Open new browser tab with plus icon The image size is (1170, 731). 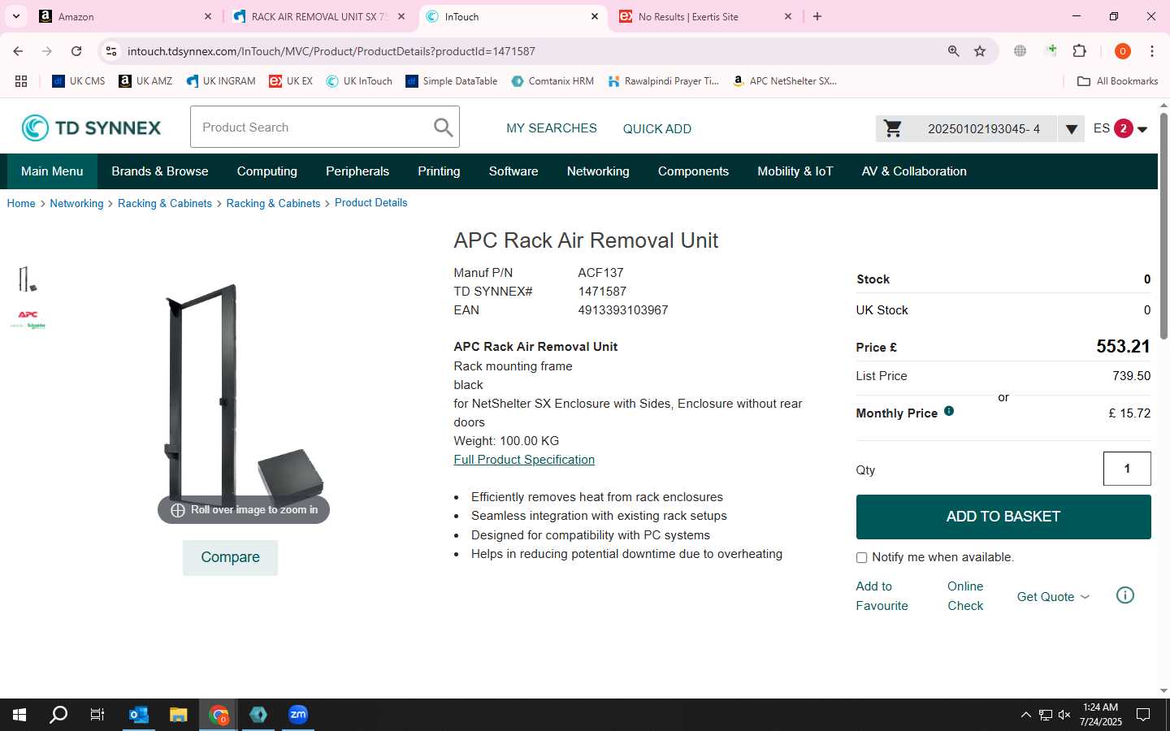(817, 16)
